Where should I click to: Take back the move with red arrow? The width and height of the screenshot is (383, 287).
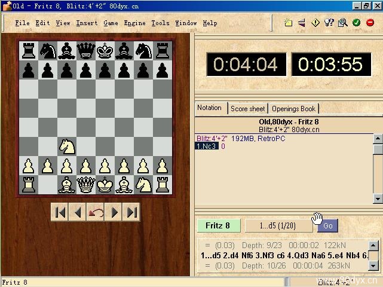(96, 212)
